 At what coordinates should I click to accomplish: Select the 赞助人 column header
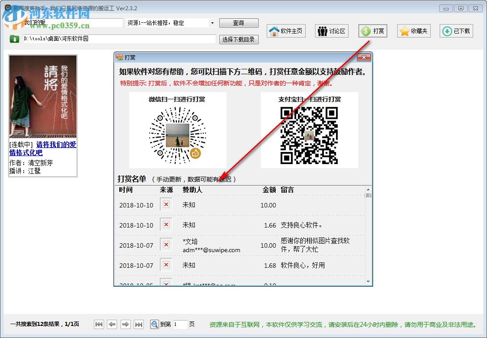point(192,190)
